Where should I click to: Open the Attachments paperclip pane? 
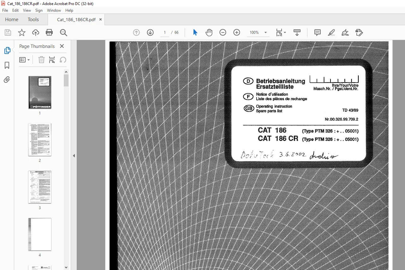[7, 80]
